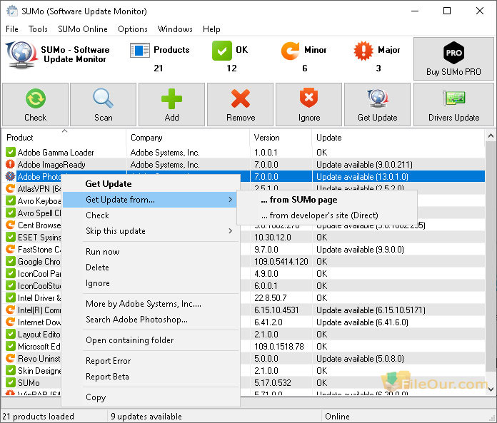Click the minor icon beside Internet Download row

[x=11, y=322]
